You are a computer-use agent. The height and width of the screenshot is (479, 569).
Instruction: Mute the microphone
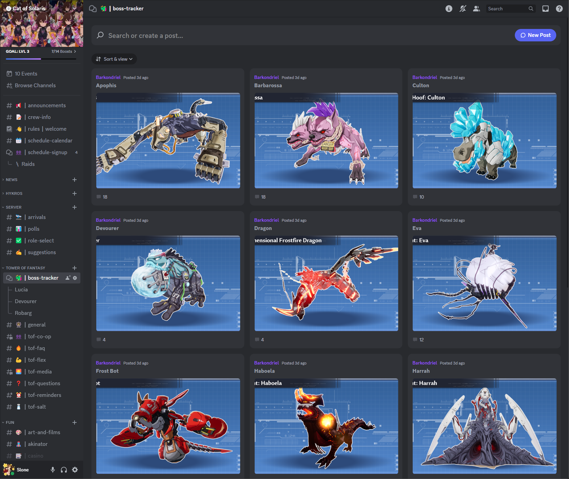53,470
